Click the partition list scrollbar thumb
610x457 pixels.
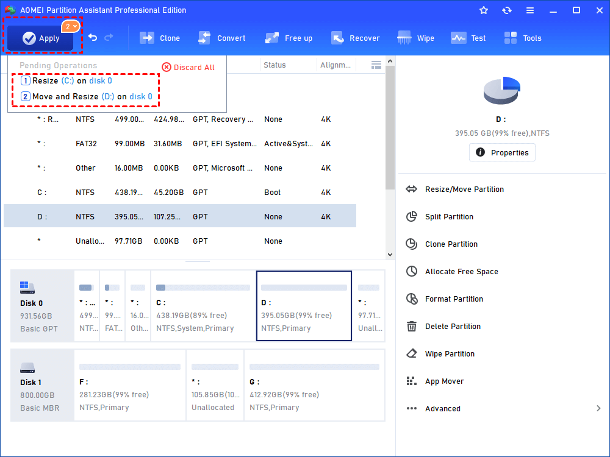pyautogui.click(x=390, y=128)
